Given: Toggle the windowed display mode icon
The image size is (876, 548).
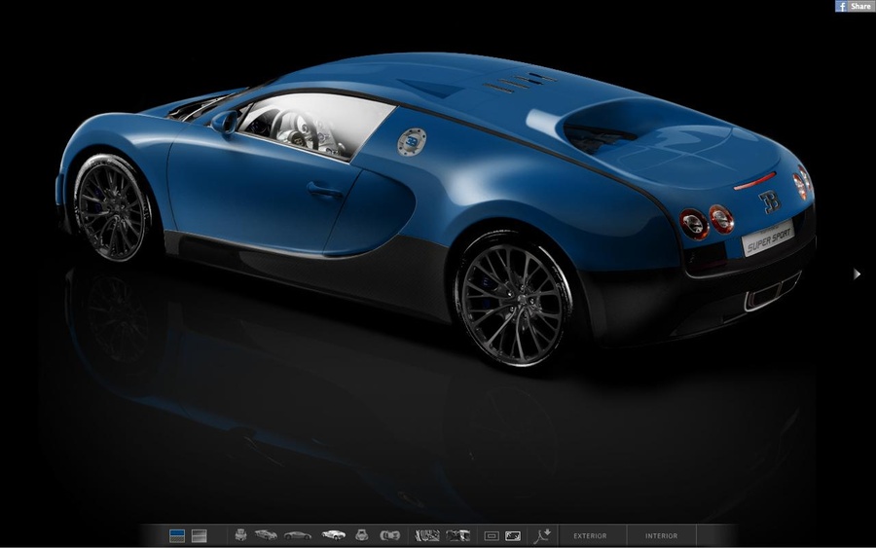Looking at the screenshot, I should pyautogui.click(x=492, y=536).
